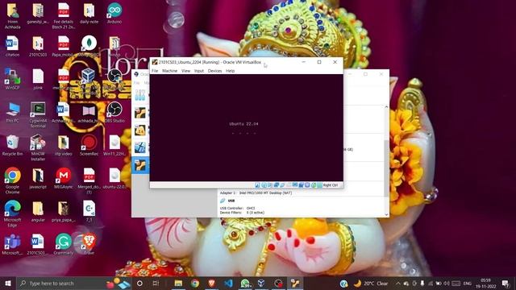Click mouse integration icon in VM status bar
516x290 pixels.
pos(314,185)
